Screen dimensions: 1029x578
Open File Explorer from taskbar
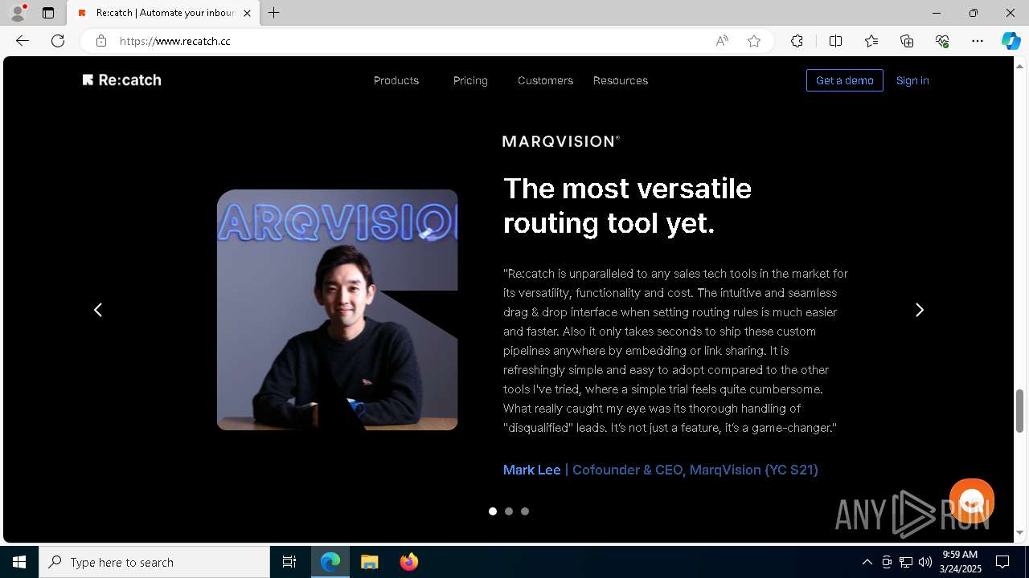[x=370, y=562]
